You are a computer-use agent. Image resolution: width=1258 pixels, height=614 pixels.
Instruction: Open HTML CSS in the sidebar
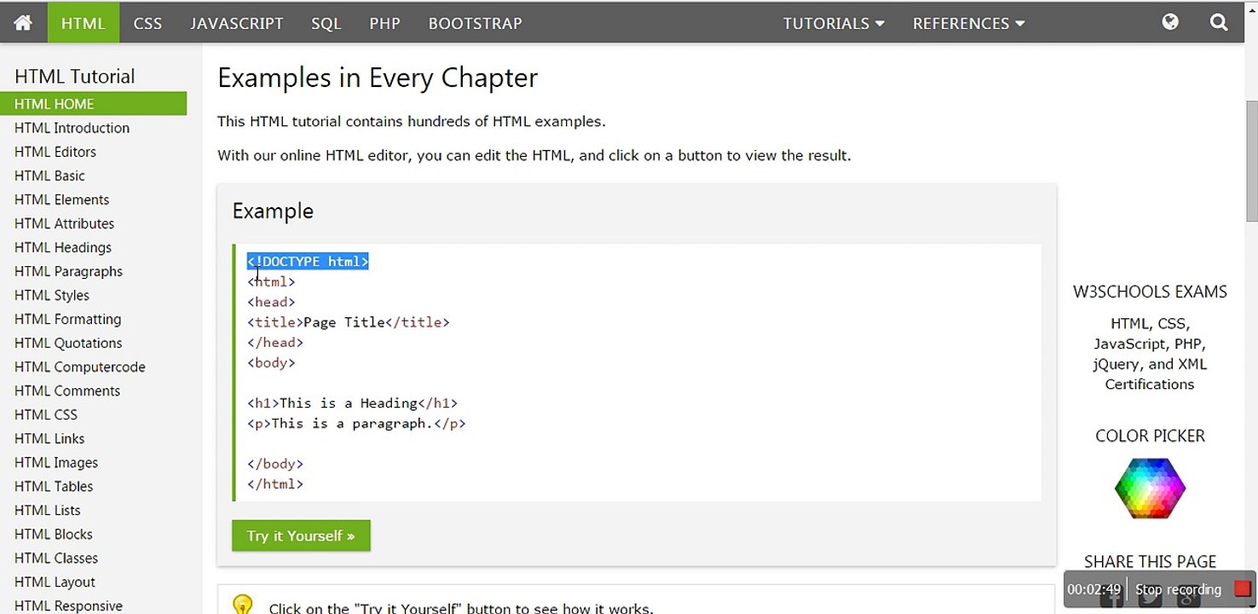click(x=46, y=414)
